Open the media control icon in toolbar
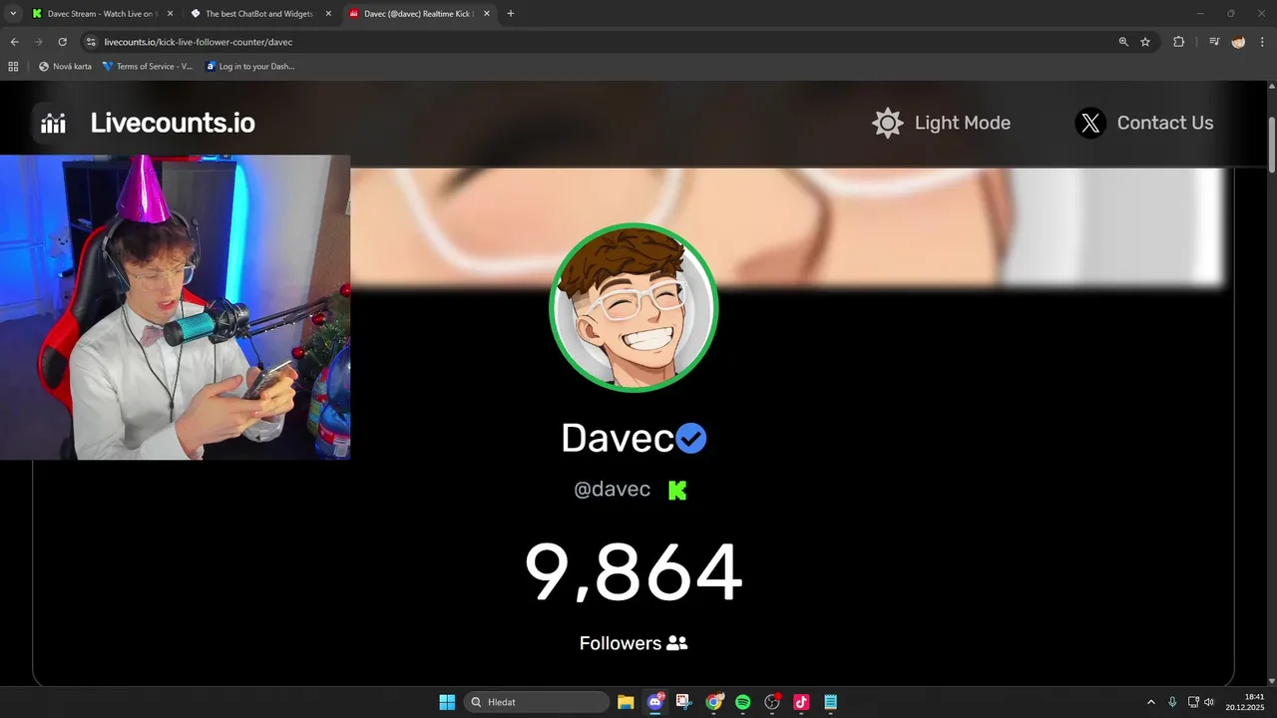 (1214, 42)
